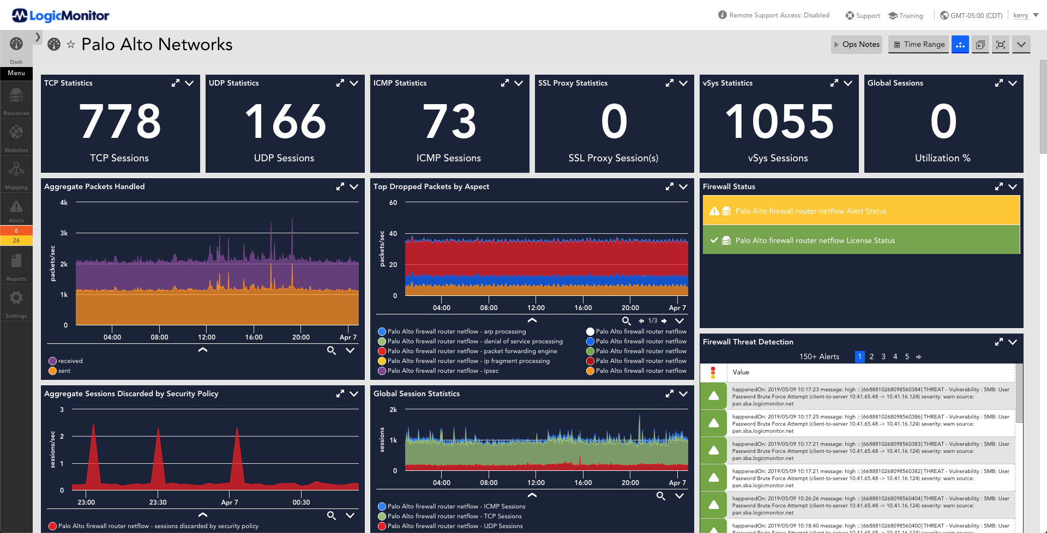Open the Reports section
The image size is (1047, 533).
(x=16, y=265)
